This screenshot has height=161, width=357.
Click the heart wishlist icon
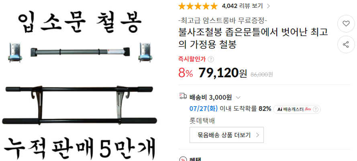(x=346, y=24)
